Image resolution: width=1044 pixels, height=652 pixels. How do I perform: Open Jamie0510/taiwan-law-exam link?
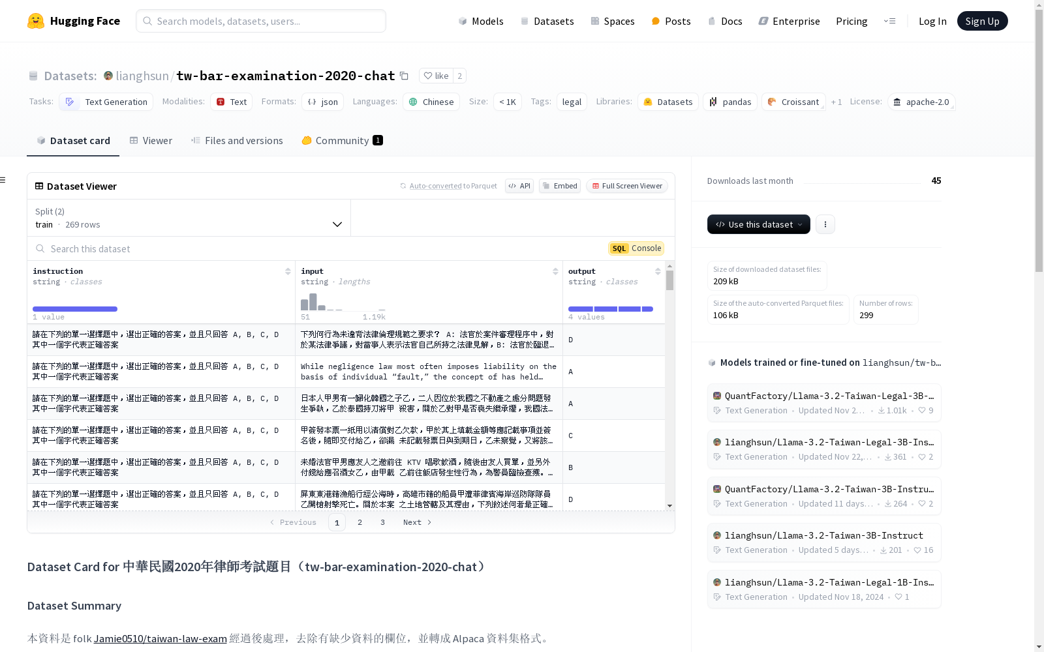(x=161, y=638)
